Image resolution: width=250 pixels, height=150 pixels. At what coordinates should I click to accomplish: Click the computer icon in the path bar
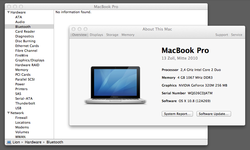click(x=9, y=142)
